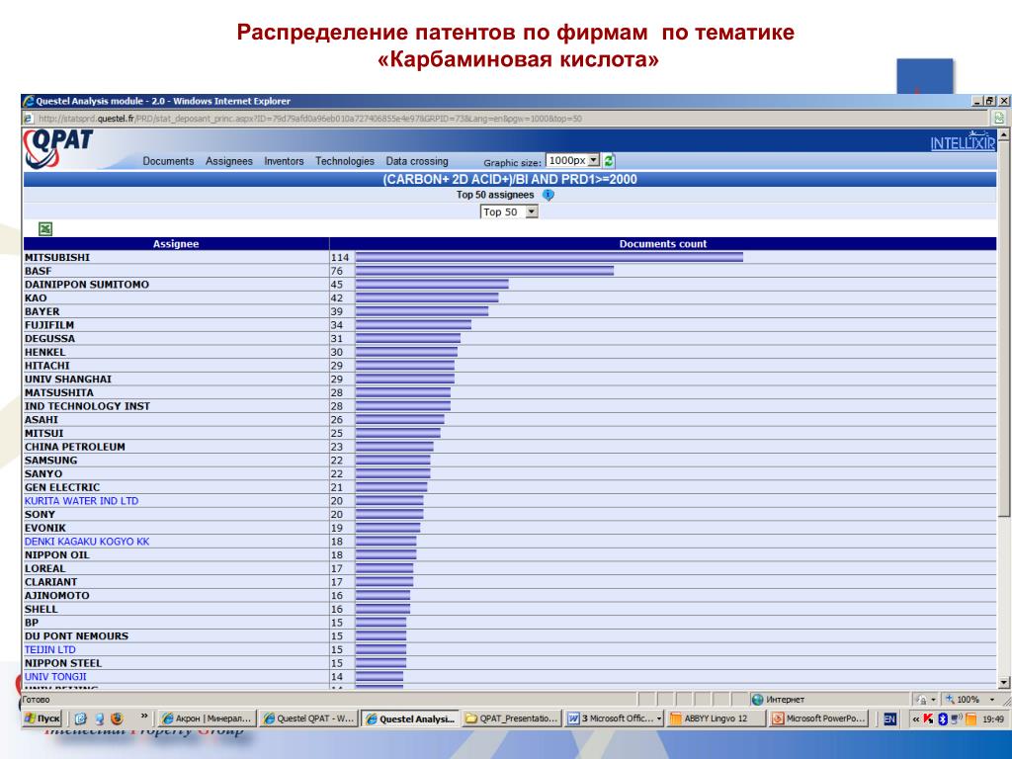This screenshot has height=759, width=1012.
Task: Click the Bluetooth tray icon
Action: pos(942,718)
